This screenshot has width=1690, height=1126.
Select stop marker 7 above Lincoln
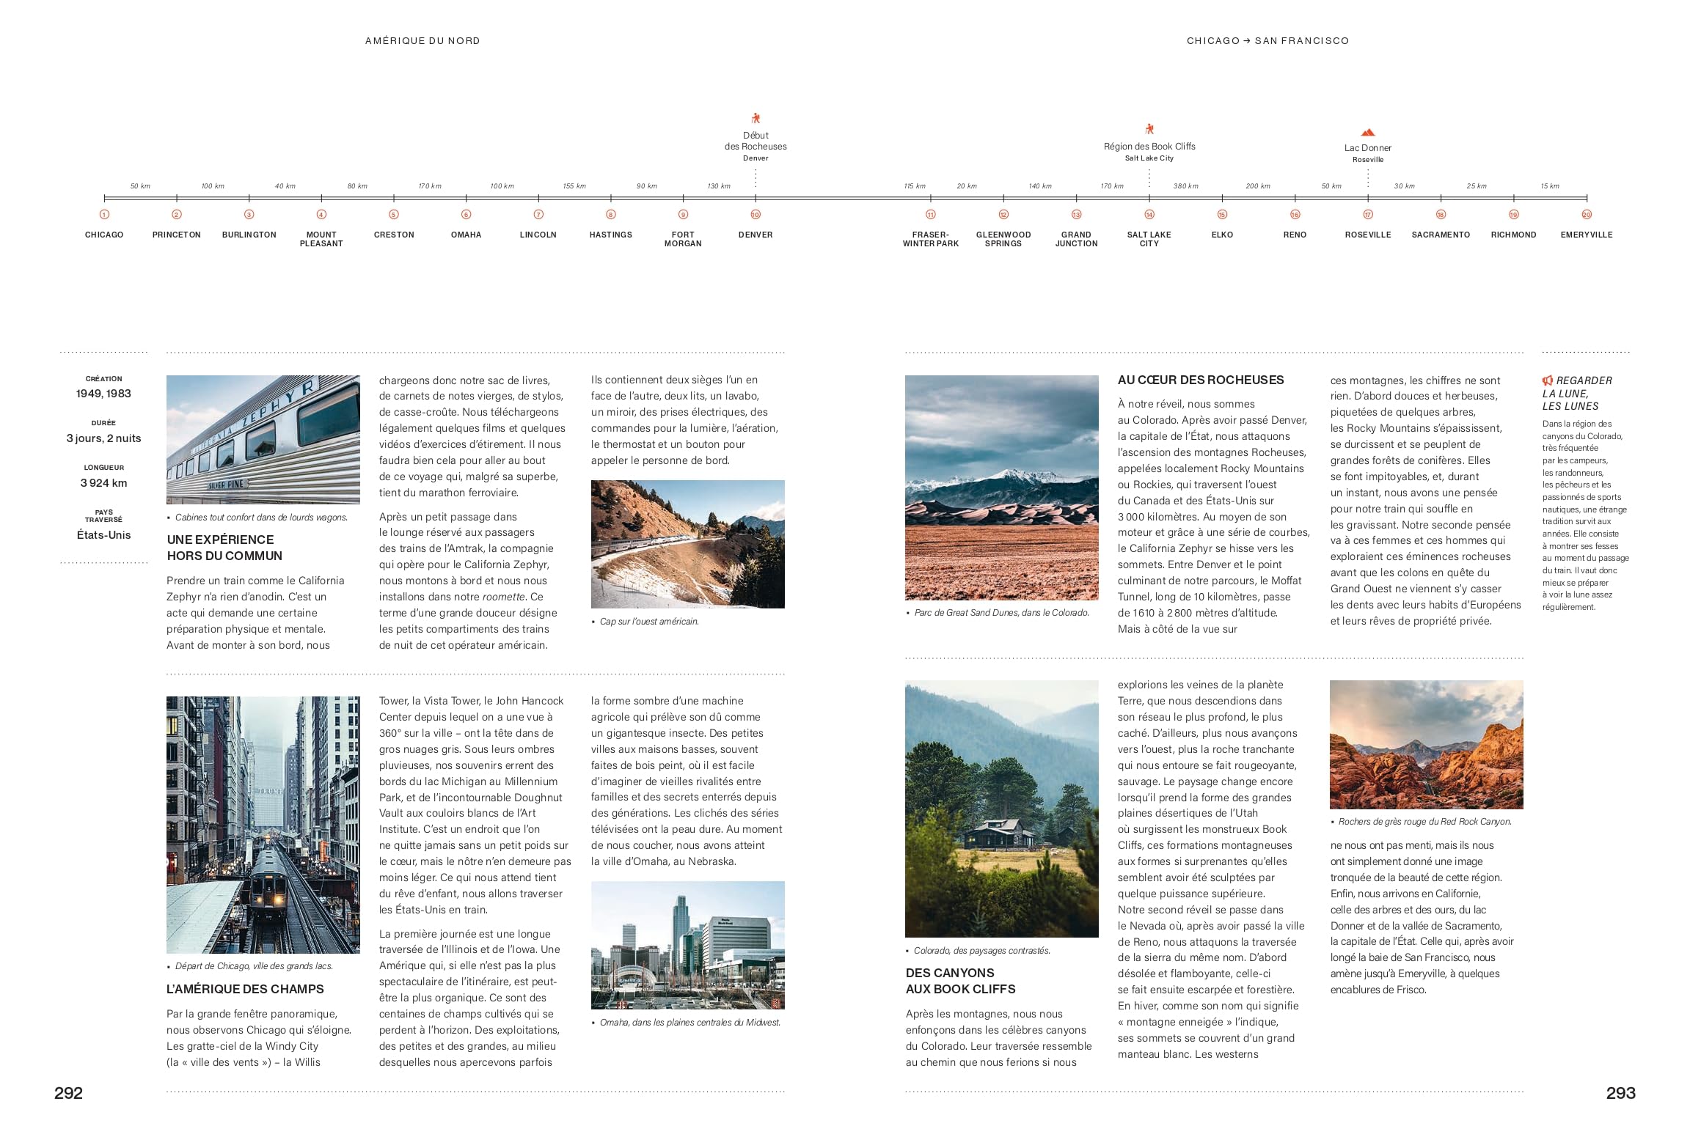click(538, 215)
